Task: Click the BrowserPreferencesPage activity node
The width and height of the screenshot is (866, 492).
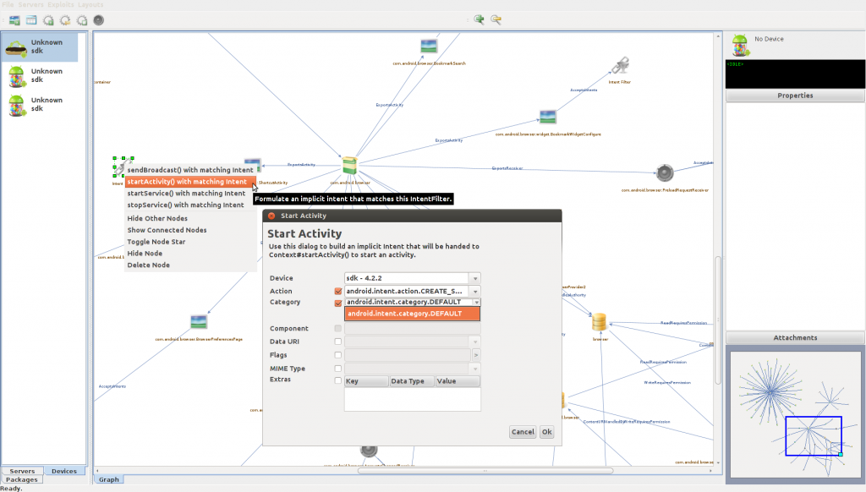Action: [x=198, y=321]
